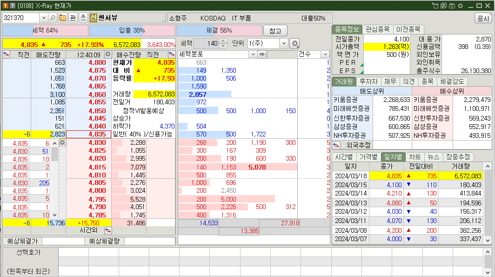Click the current price cell 4,835 in order book
495x277 pixels.
coord(89,134)
